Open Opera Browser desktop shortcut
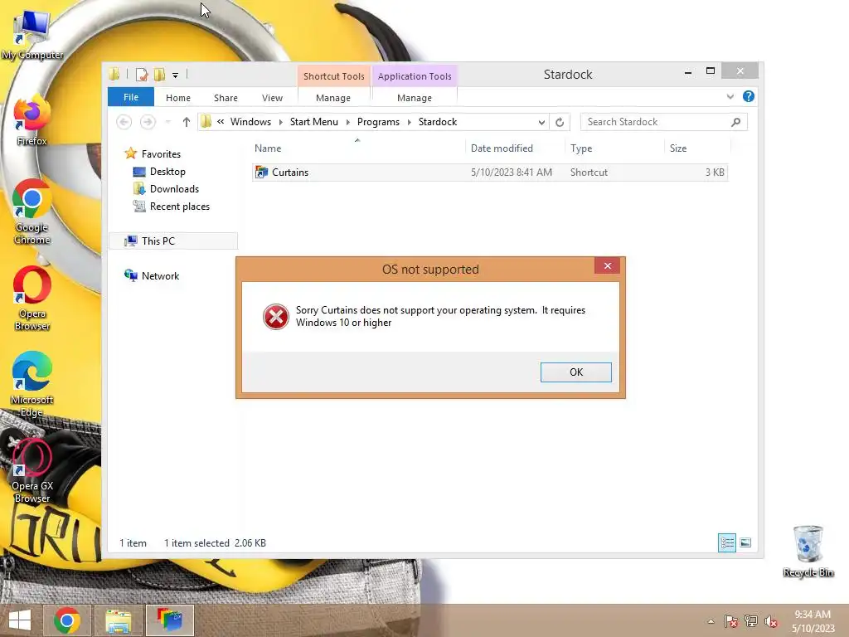This screenshot has width=849, height=637. (32, 299)
